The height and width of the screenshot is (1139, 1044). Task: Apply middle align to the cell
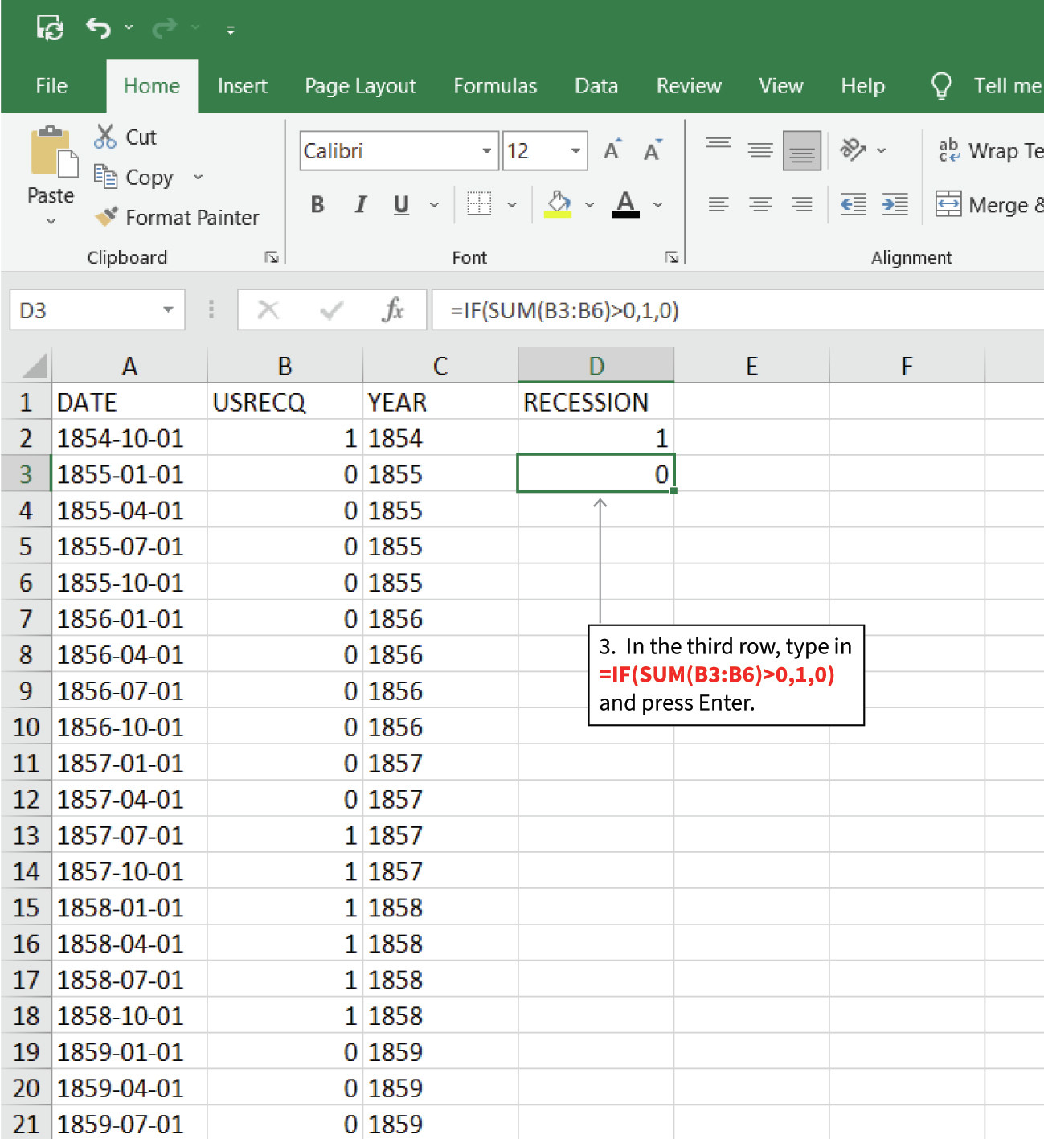click(x=759, y=150)
